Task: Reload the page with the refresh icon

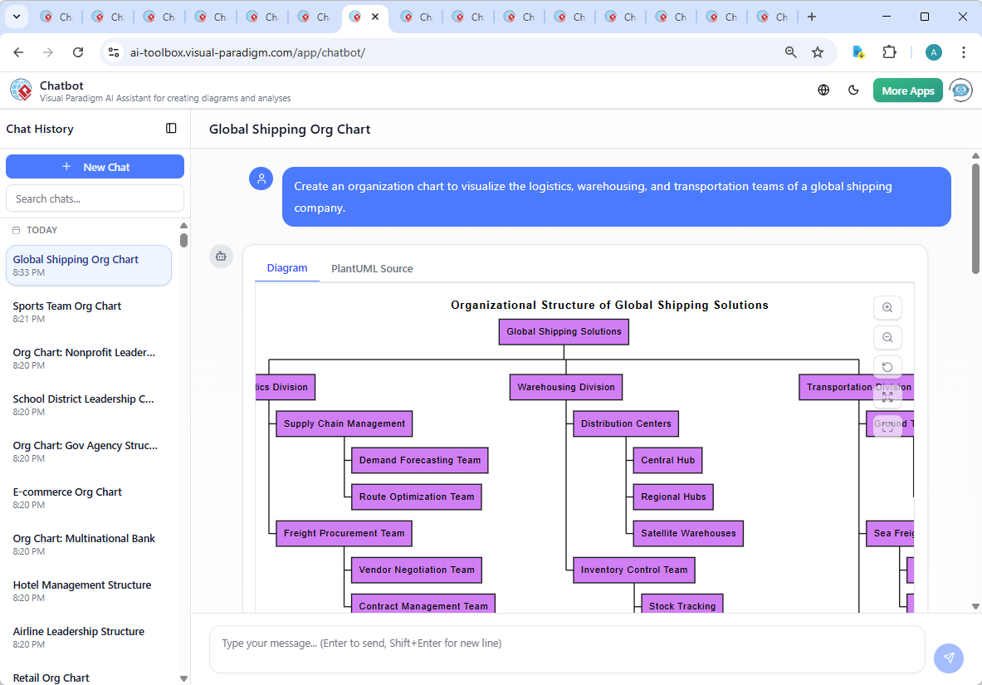Action: point(78,51)
